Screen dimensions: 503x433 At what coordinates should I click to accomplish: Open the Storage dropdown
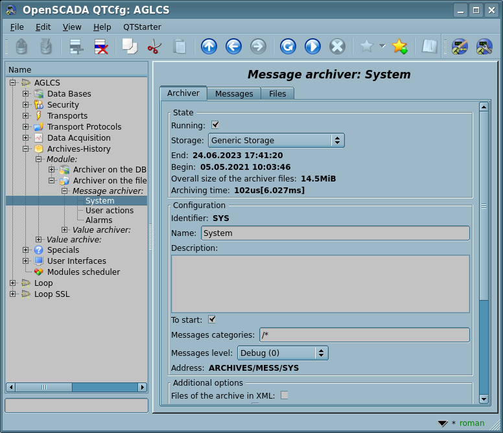[x=276, y=141]
